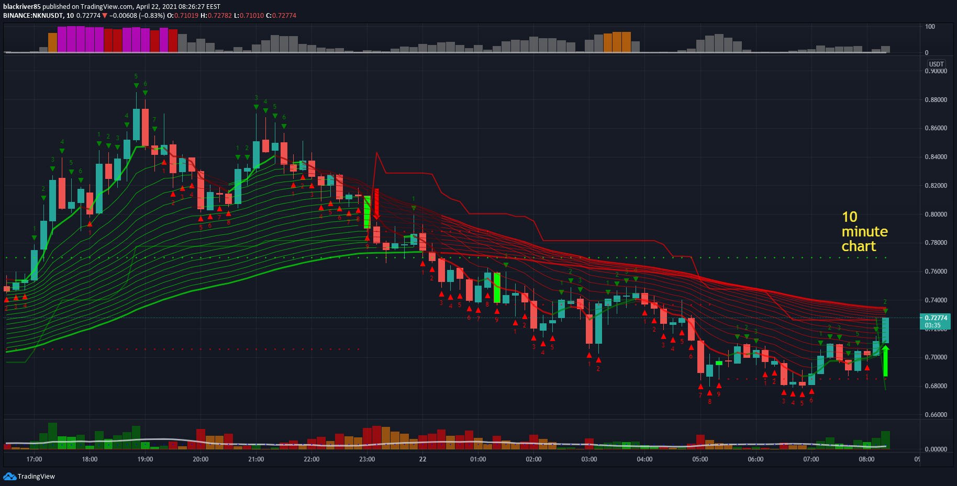The image size is (957, 486).
Task: Click the 07:00 time axis label
Action: click(811, 459)
